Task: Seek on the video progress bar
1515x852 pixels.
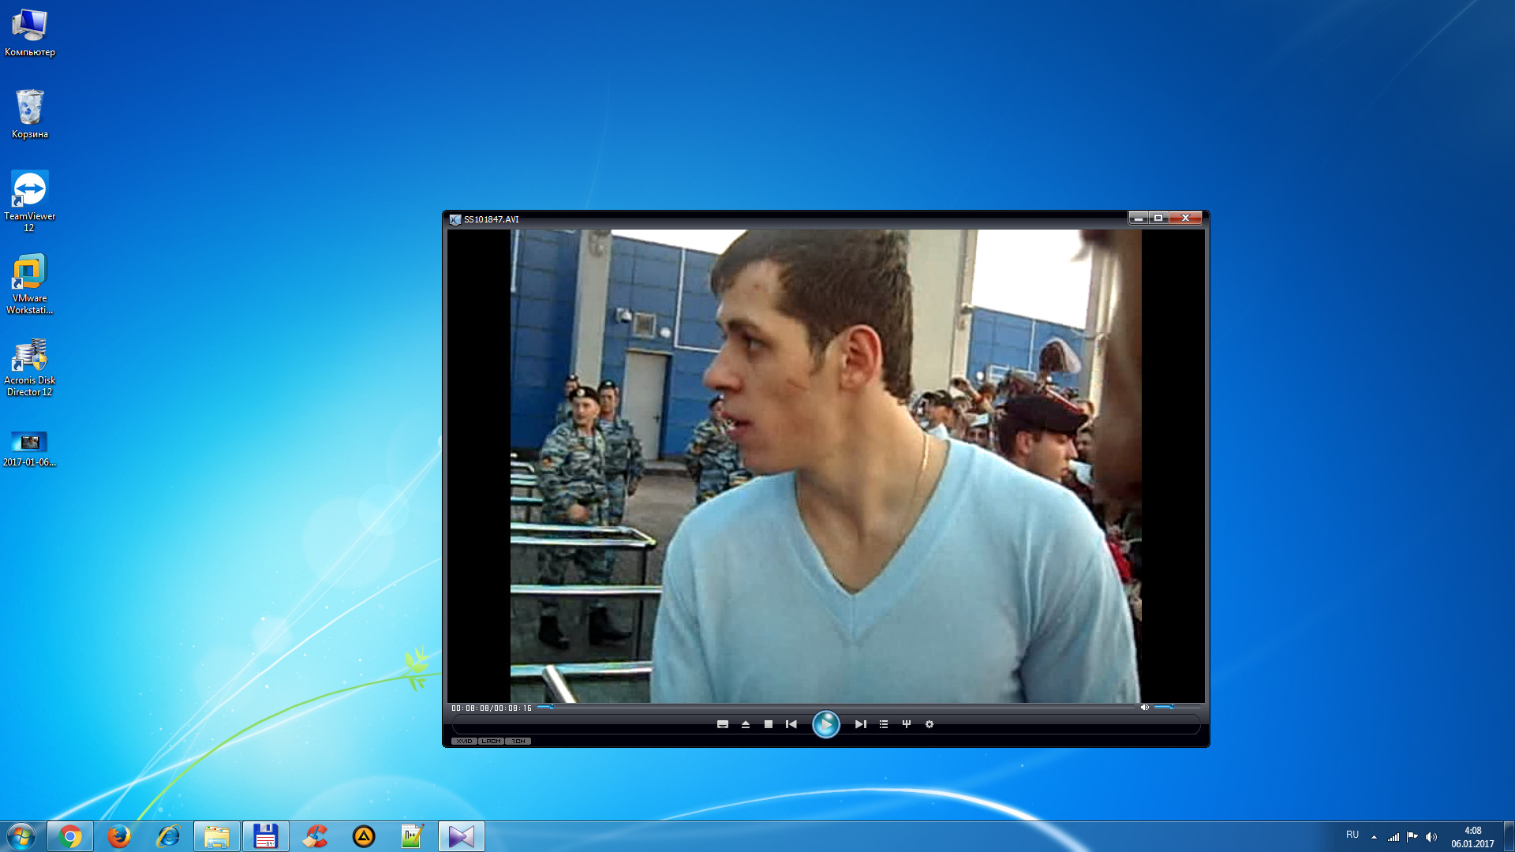Action: (836, 708)
